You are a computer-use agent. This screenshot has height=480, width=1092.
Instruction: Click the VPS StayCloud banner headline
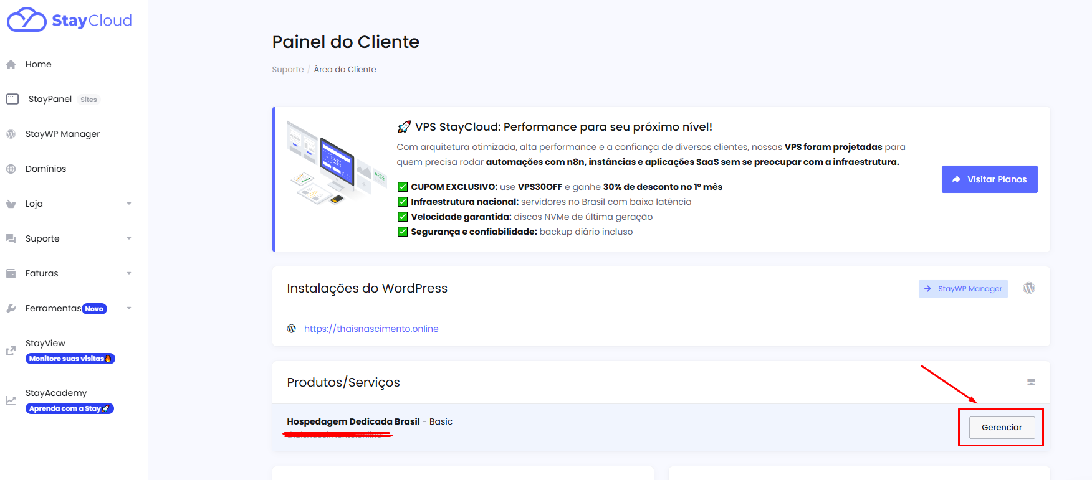pos(563,127)
